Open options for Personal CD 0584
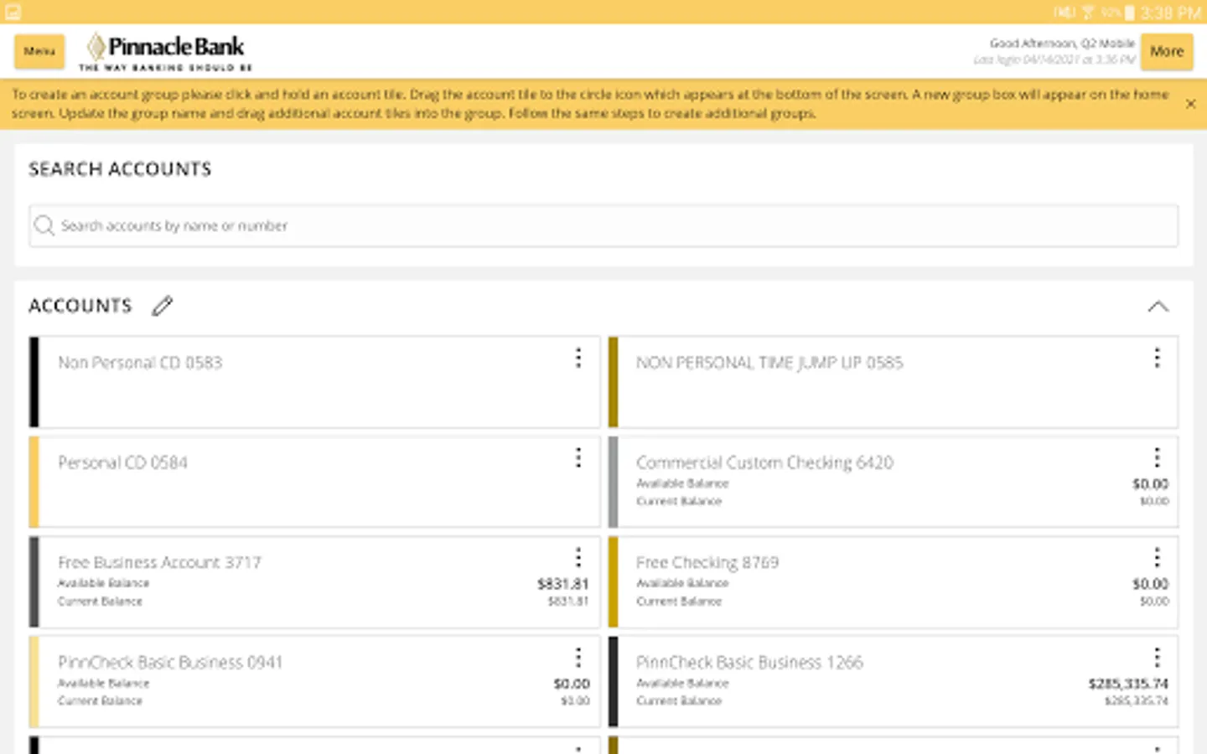The width and height of the screenshot is (1207, 754). pos(578,458)
